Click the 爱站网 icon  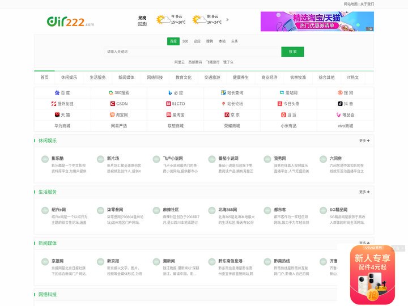coord(282,92)
